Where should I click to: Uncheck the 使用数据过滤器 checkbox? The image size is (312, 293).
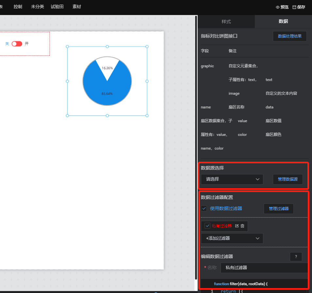tap(204, 208)
